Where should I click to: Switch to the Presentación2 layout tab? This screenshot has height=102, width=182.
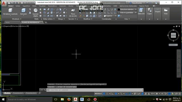31,93
